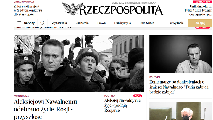This screenshot has height=120, width=213.
Task: Click the Unikalna oferta subscription promo text
Action: pos(198,10)
